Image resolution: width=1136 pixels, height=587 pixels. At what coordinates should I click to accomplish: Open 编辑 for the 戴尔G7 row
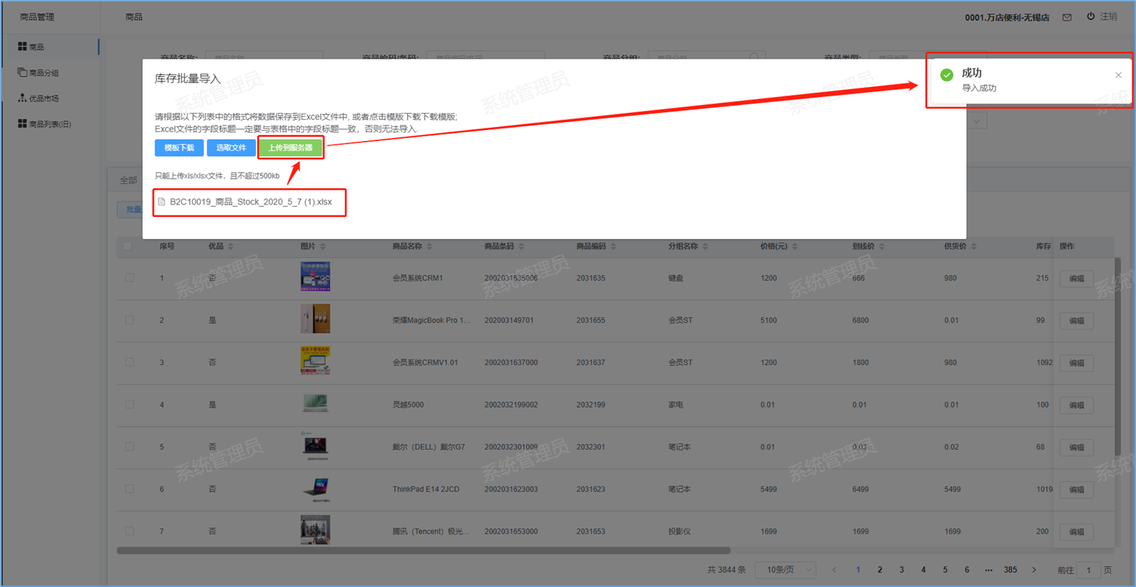click(1076, 447)
